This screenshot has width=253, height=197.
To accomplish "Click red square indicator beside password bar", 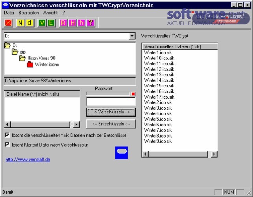I will click(133, 94).
